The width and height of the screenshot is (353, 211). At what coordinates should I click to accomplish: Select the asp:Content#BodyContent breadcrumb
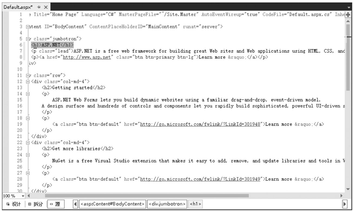tap(113, 204)
